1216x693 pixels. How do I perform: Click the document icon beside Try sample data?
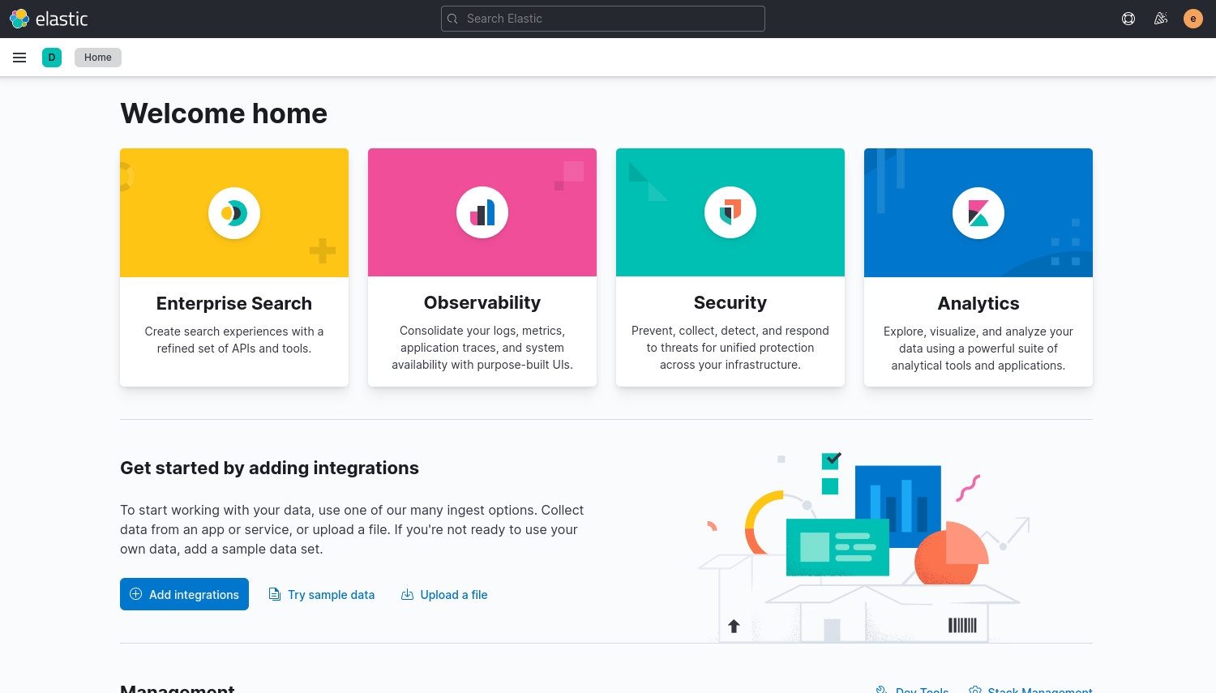(275, 594)
